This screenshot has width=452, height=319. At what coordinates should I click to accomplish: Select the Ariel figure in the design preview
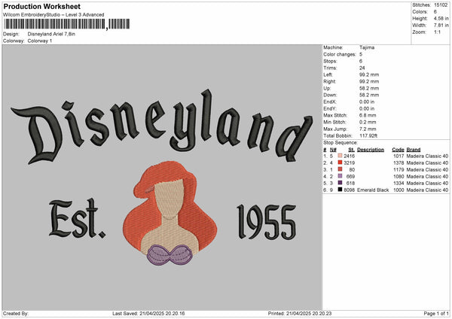[x=170, y=213]
